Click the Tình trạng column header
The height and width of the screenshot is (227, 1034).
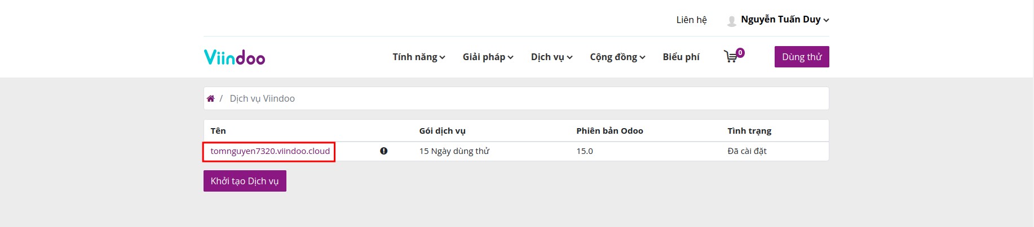(x=749, y=131)
